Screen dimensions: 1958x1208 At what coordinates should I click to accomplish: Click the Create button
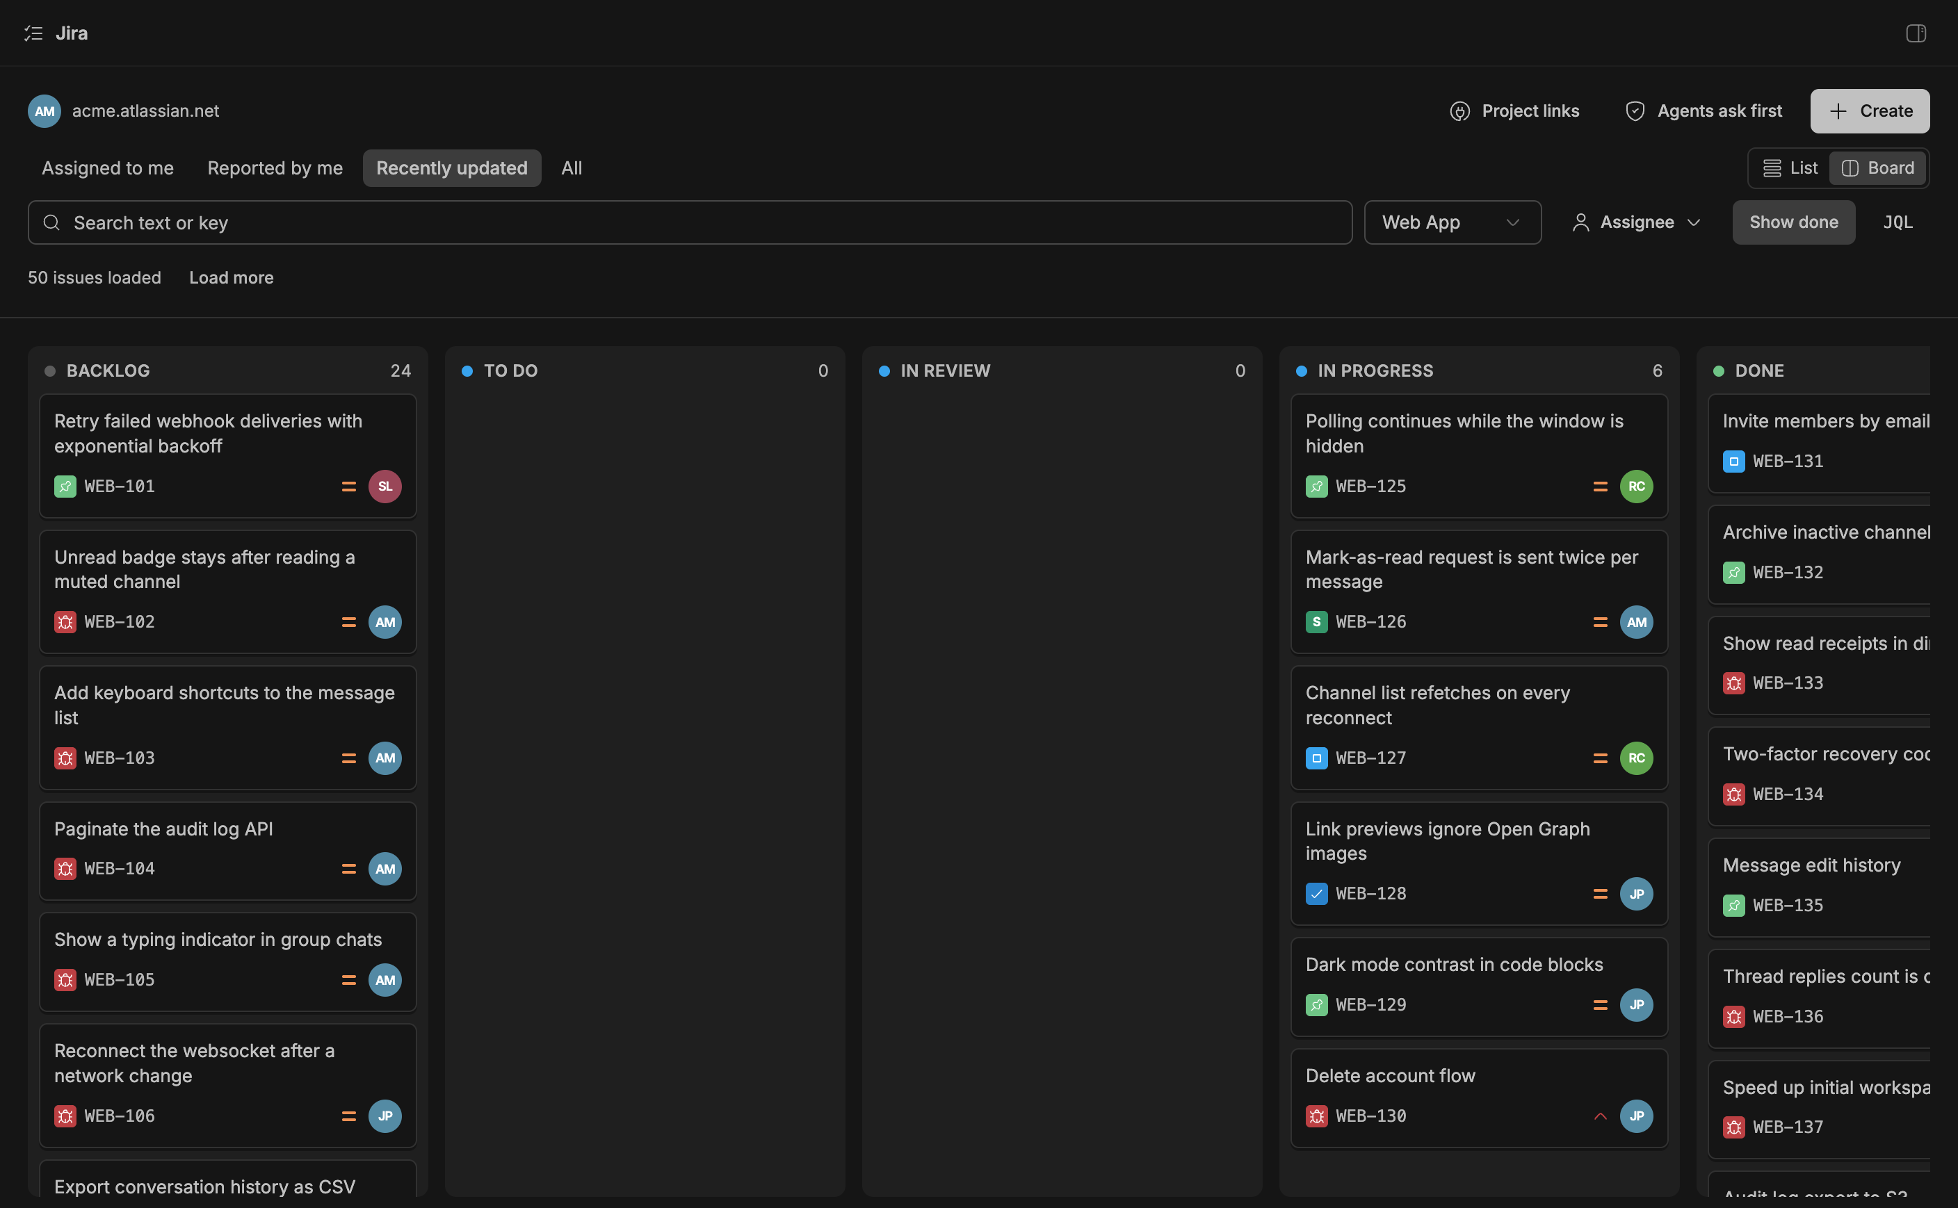1869,111
